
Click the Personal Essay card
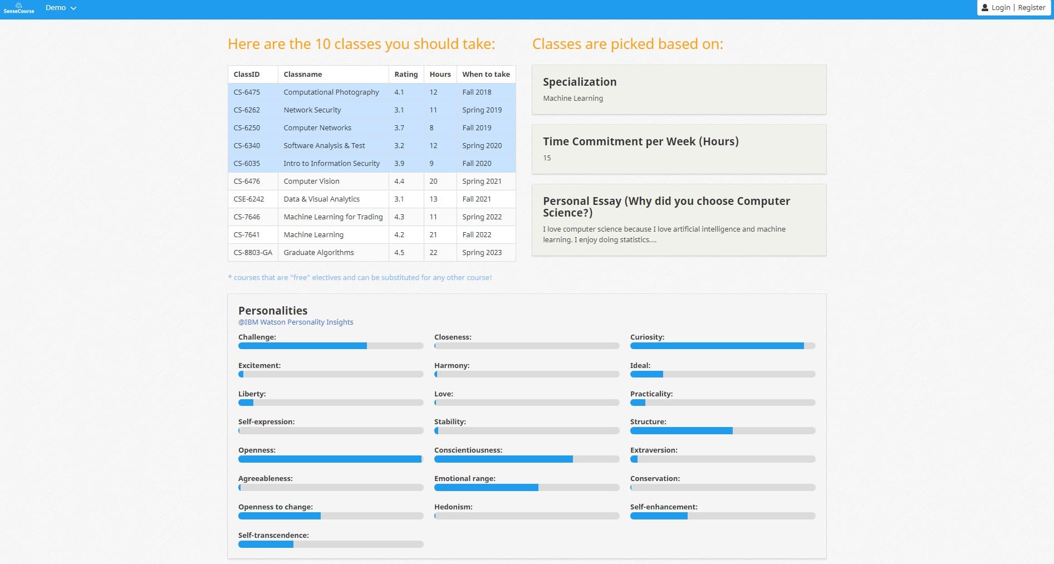point(678,220)
